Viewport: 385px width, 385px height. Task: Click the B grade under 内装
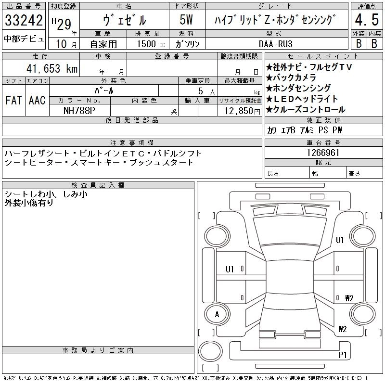374,43
